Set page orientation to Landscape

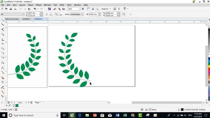coord(51,14)
